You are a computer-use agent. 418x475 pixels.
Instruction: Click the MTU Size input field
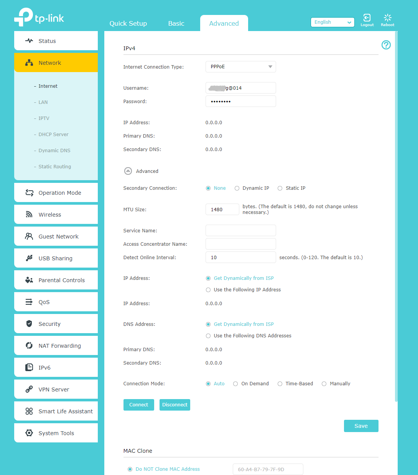click(x=222, y=209)
